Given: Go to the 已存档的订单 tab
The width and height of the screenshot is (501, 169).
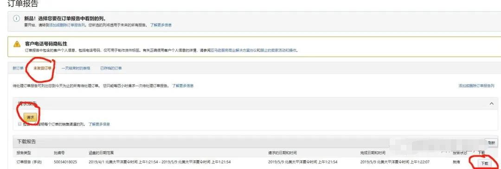Looking at the screenshot, I should point(111,68).
